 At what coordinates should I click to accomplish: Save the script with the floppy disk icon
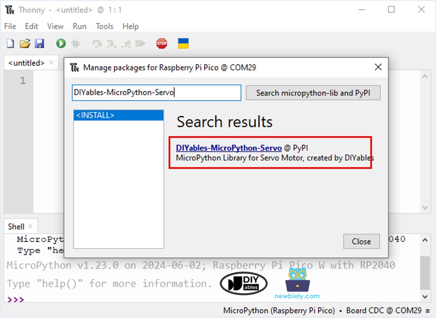tap(39, 44)
